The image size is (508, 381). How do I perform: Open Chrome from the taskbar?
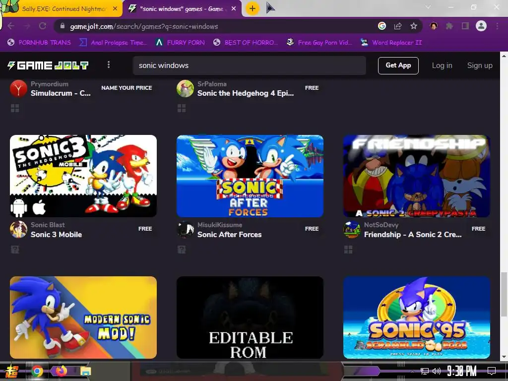click(37, 371)
